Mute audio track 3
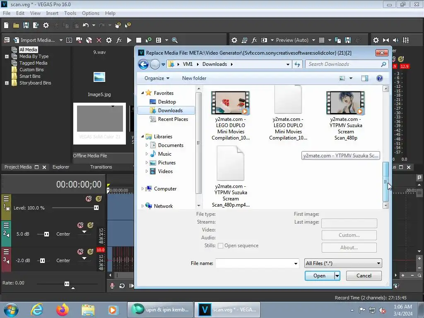The width and height of the screenshot is (424, 318). pyautogui.click(x=80, y=252)
